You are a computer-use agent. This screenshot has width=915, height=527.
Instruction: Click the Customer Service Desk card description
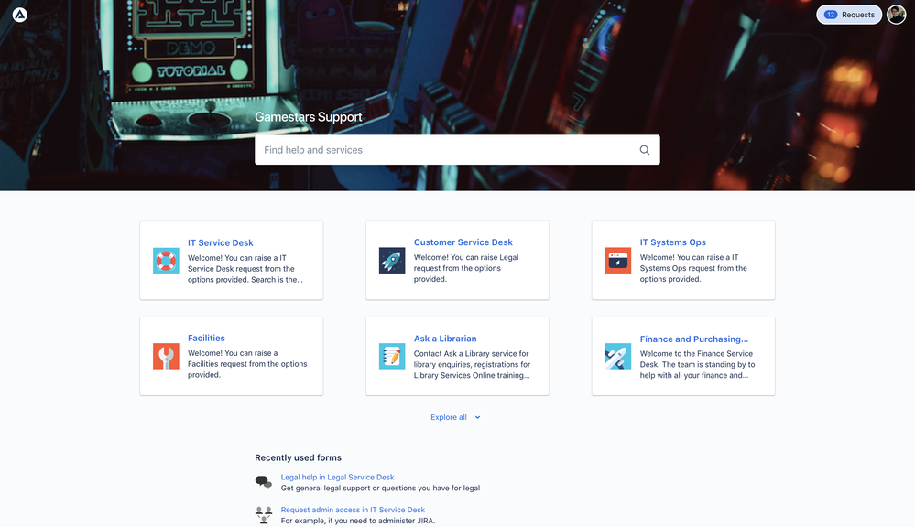(466, 268)
